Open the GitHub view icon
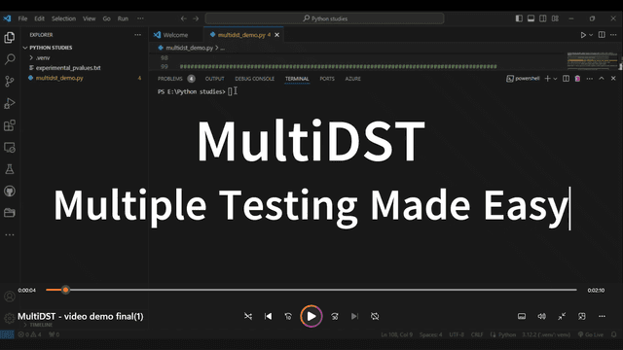This screenshot has width=623, height=350. 10,192
